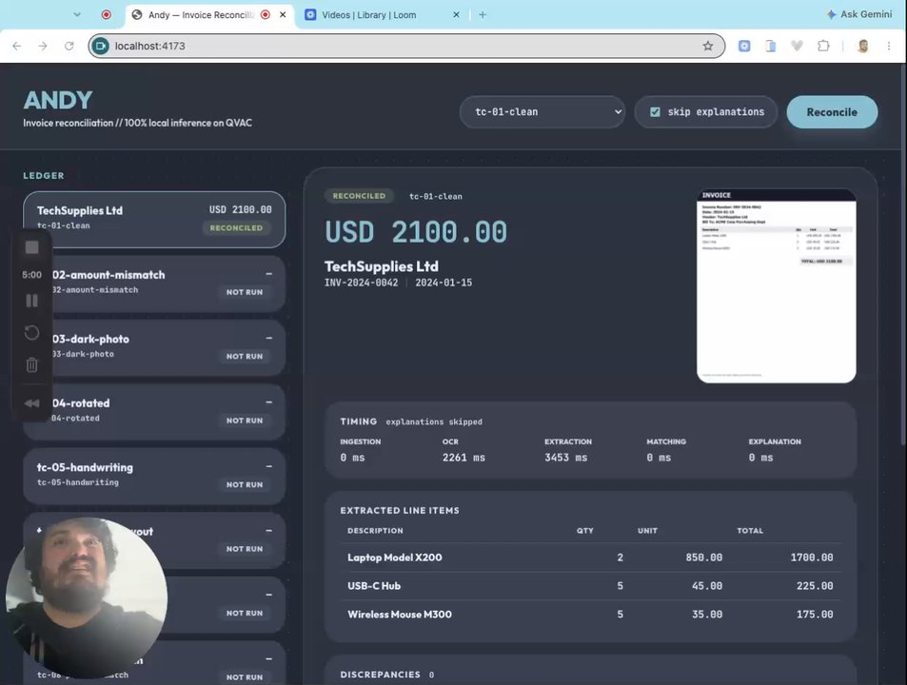Image resolution: width=907 pixels, height=685 pixels.
Task: Click the 225.00 total cell
Action: pyautogui.click(x=815, y=585)
